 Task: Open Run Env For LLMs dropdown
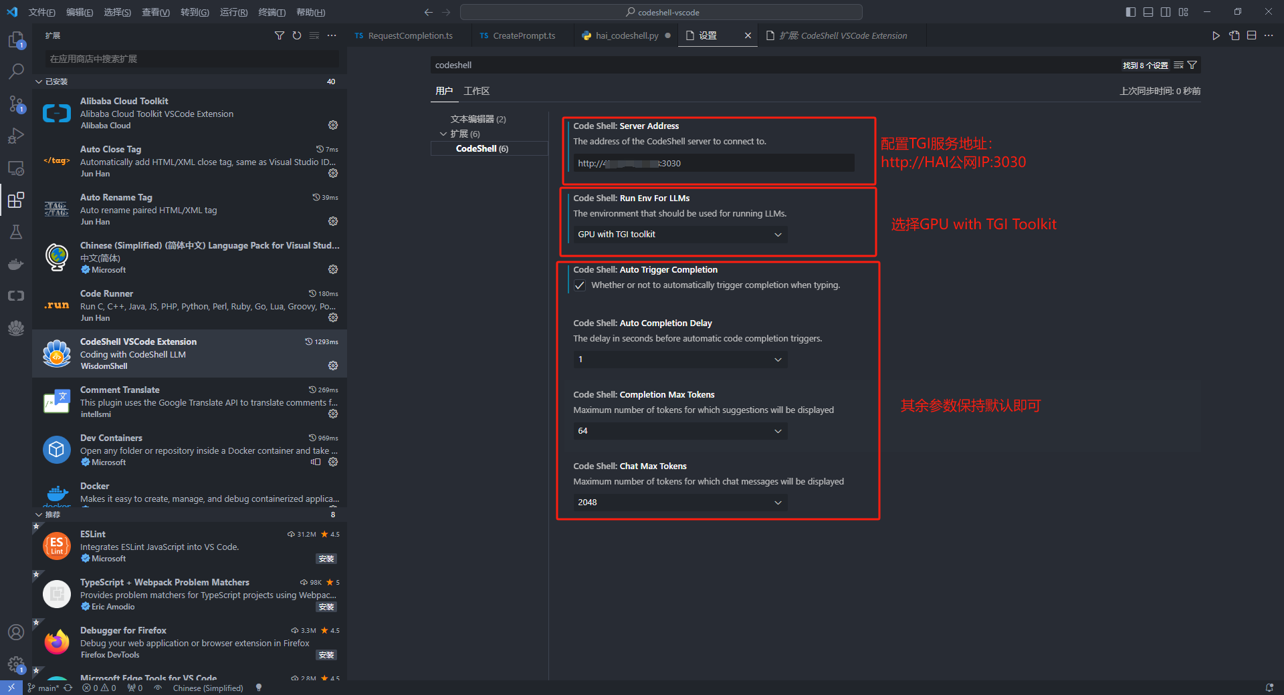(680, 235)
